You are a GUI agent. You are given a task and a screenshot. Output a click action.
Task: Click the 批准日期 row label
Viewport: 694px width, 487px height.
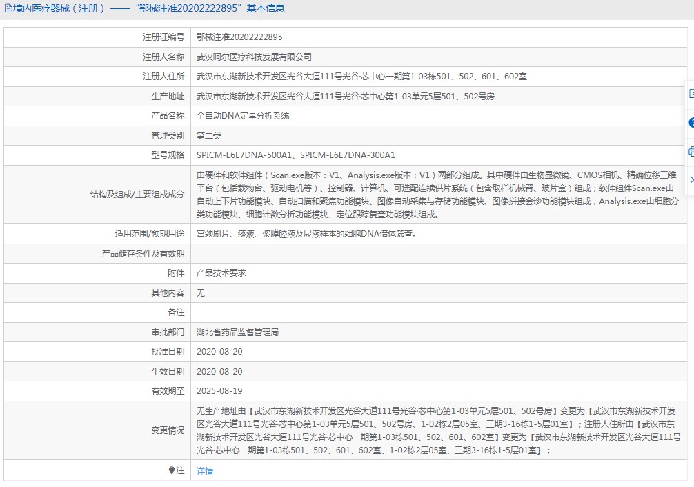[x=168, y=352]
